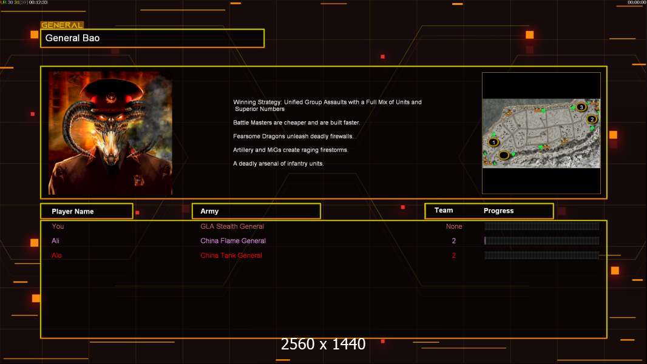Click the progress bar for You
The height and width of the screenshot is (364, 647).
tap(542, 226)
